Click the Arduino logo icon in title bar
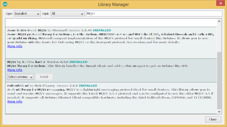 5,4
